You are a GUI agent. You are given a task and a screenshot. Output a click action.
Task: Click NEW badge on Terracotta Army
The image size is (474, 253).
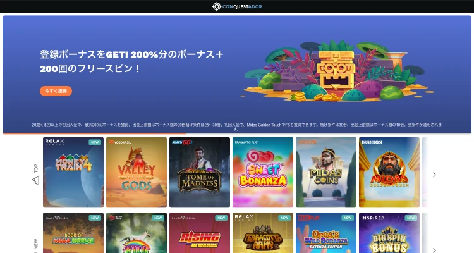coord(284,218)
